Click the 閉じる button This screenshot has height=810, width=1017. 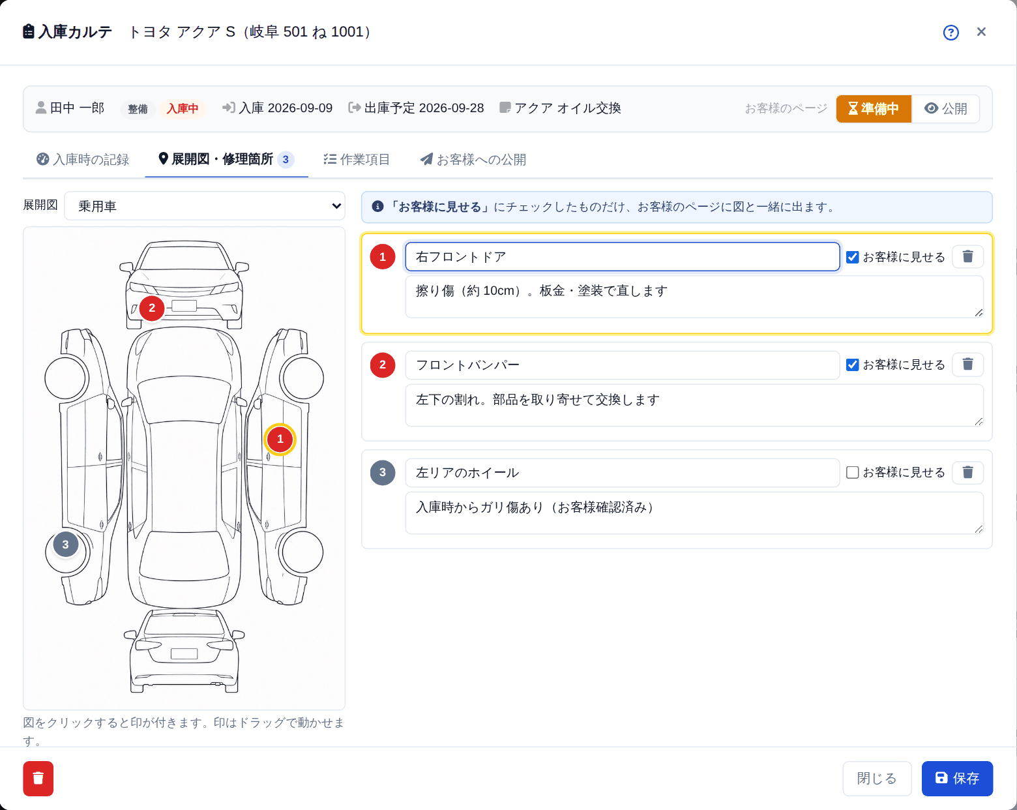click(877, 779)
